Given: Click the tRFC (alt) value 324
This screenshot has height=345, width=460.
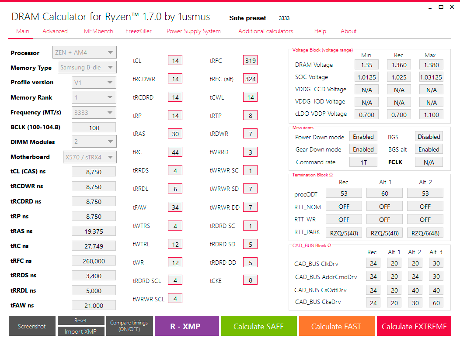Looking at the screenshot, I should click(x=250, y=79).
